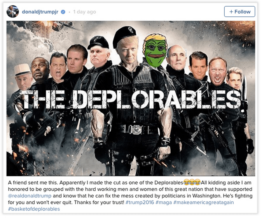Click the green cartoon frog face

(x=155, y=50)
